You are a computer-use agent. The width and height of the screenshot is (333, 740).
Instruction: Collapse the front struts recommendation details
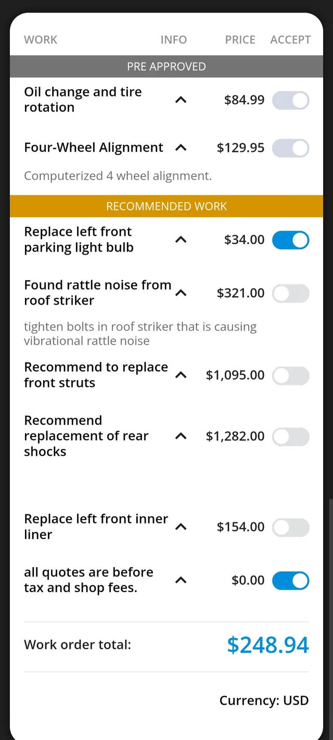pos(181,375)
